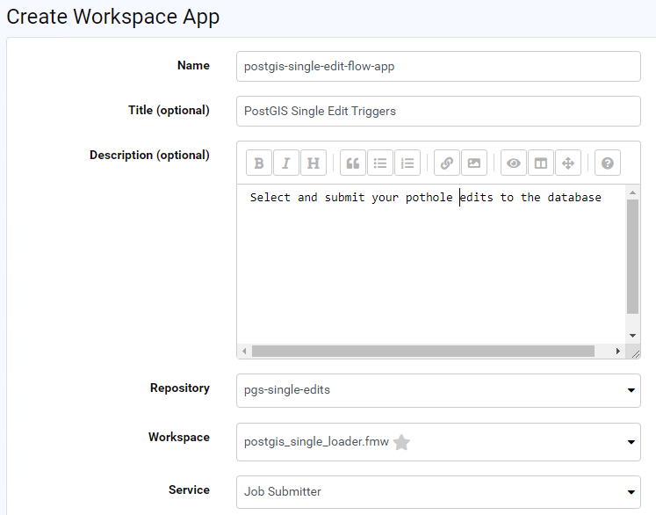Toggle fullscreen mode for description editor
Image resolution: width=656 pixels, height=515 pixels.
pos(568,163)
